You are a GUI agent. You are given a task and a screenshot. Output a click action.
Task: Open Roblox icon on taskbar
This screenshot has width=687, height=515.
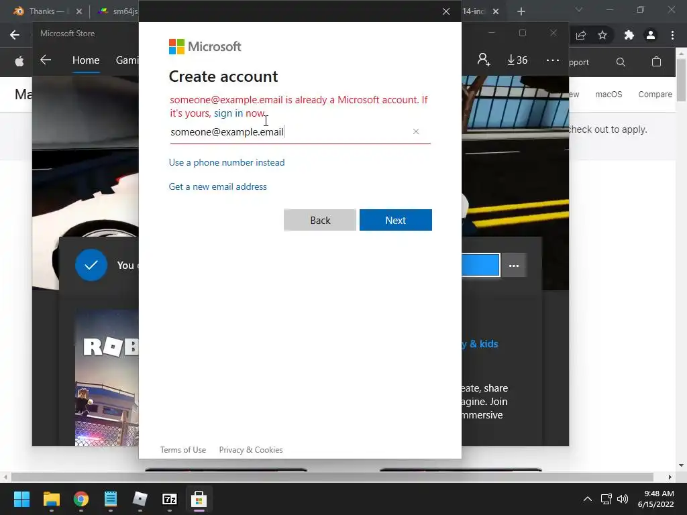coord(140,499)
